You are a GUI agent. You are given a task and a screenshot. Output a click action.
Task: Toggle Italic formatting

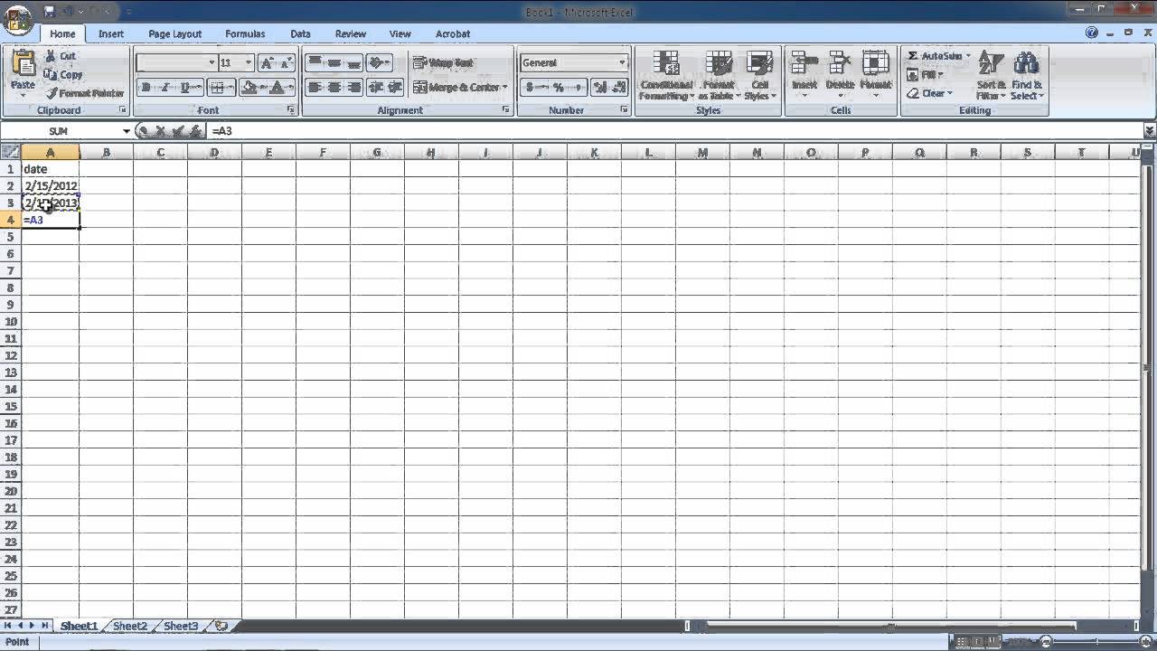click(x=165, y=88)
